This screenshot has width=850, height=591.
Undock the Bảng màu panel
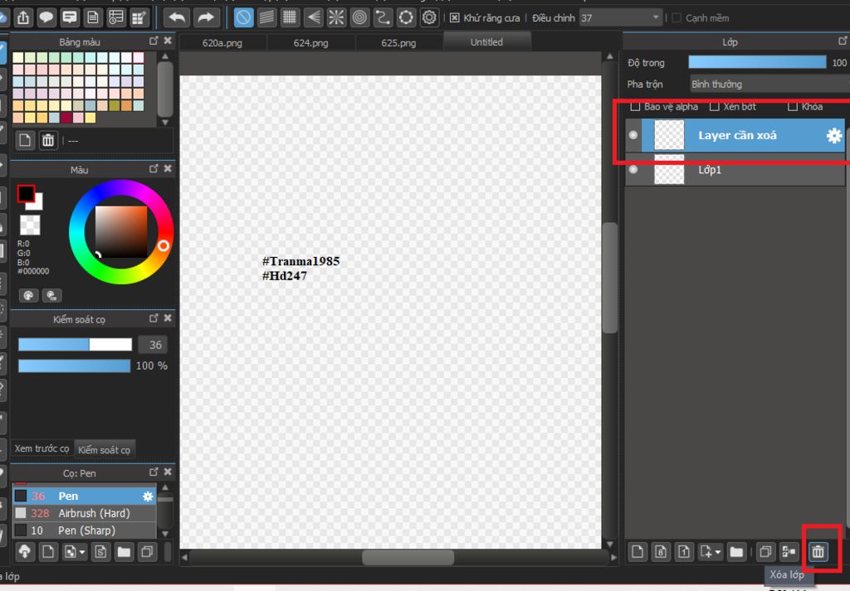(154, 41)
